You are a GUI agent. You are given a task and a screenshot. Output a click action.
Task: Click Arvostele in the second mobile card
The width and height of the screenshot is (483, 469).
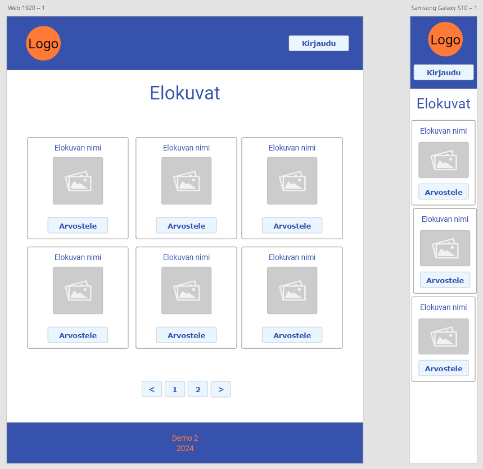(445, 280)
